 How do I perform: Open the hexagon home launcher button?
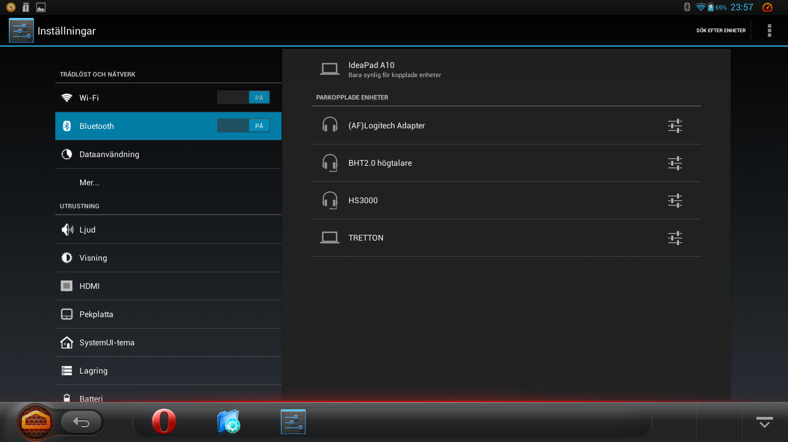[x=36, y=422]
